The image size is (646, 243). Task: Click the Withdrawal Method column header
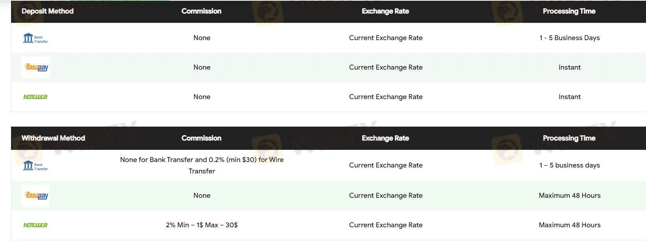pyautogui.click(x=53, y=138)
